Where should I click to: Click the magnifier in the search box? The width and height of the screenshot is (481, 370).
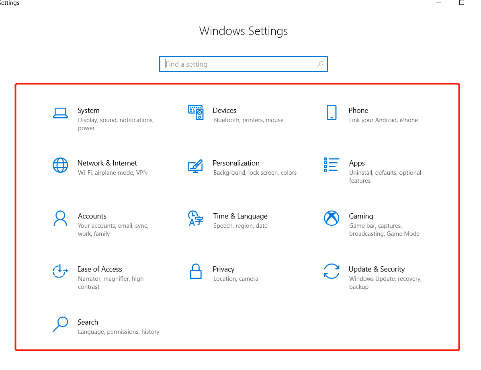tap(320, 64)
